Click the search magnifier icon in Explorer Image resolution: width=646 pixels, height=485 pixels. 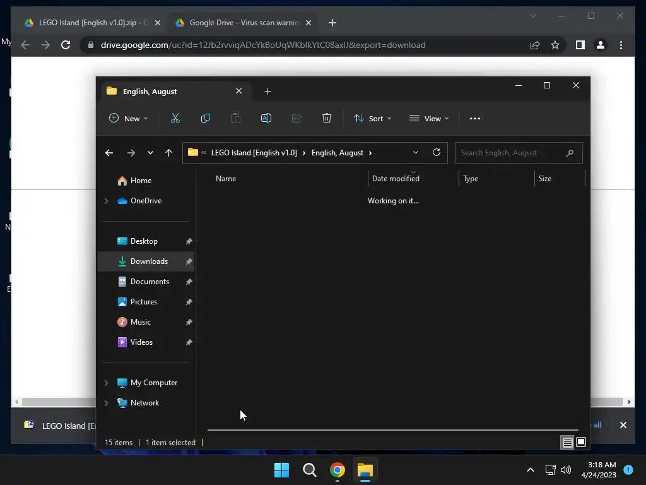[x=570, y=153]
